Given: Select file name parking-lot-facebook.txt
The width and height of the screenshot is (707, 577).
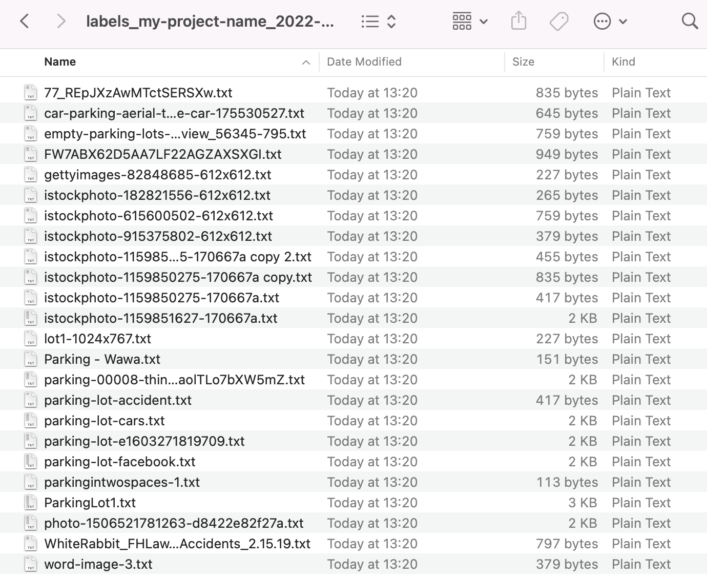Looking at the screenshot, I should [120, 462].
